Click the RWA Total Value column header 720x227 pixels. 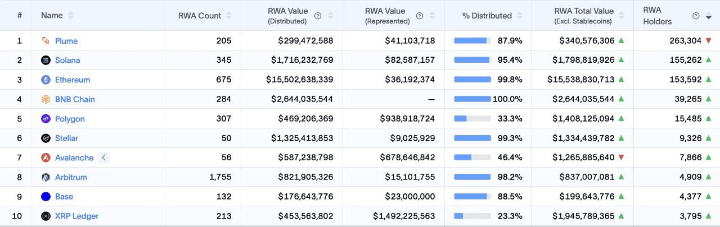click(x=583, y=16)
